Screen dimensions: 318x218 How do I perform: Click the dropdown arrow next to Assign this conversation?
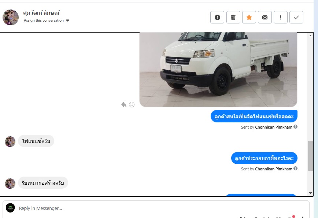coord(67,21)
